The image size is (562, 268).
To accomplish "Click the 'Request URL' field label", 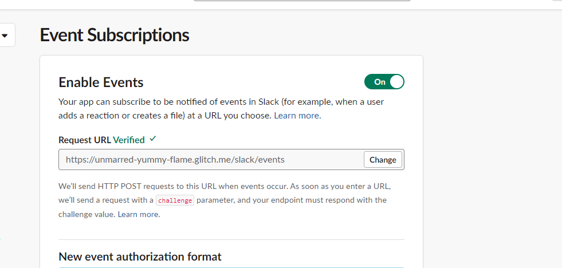I will [x=85, y=140].
